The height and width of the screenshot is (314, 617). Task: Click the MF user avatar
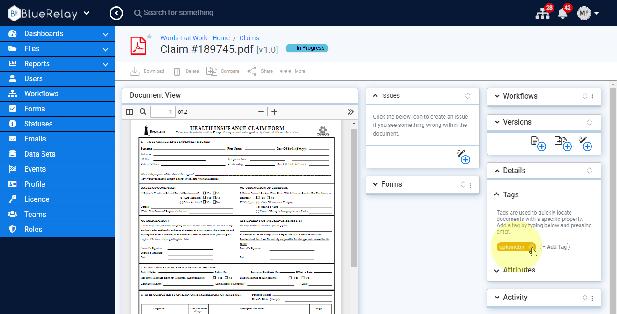click(x=584, y=13)
